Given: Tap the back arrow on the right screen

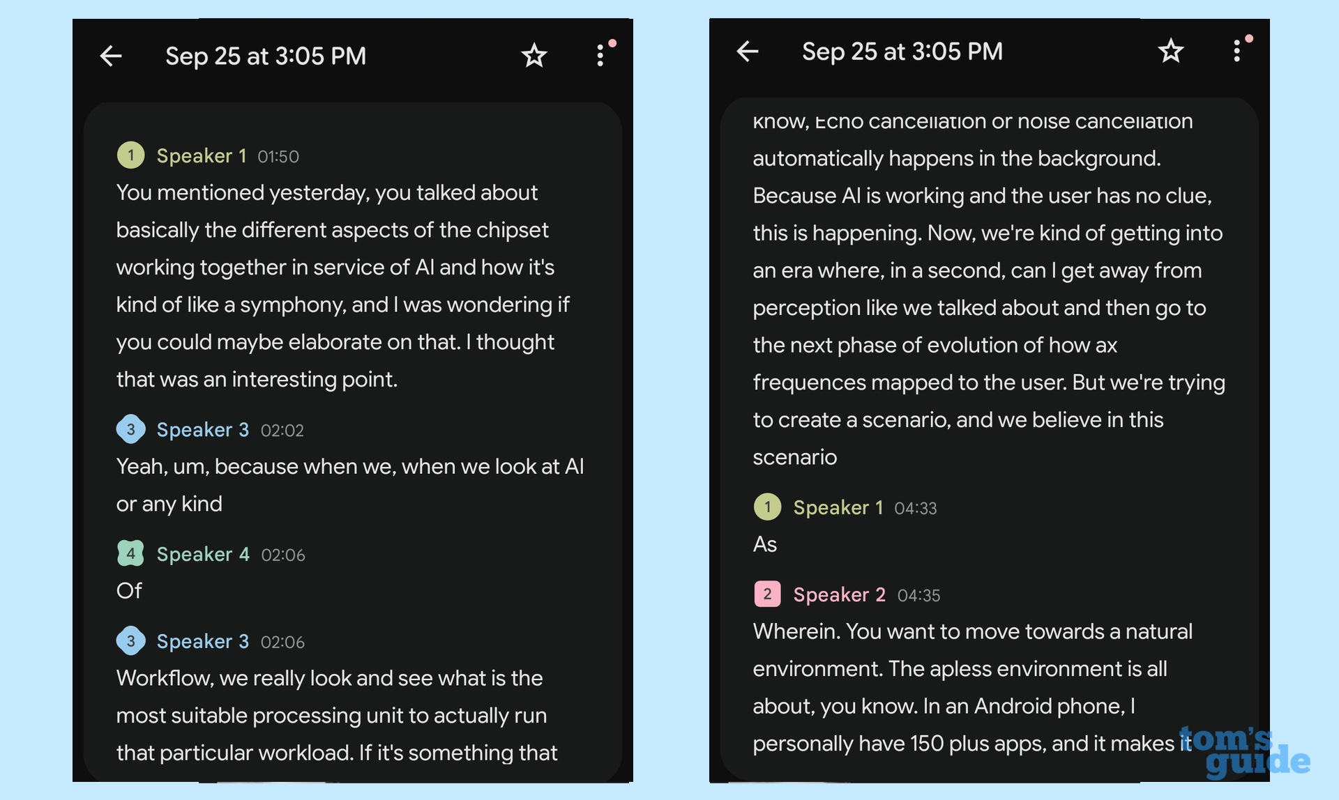Looking at the screenshot, I should [748, 51].
